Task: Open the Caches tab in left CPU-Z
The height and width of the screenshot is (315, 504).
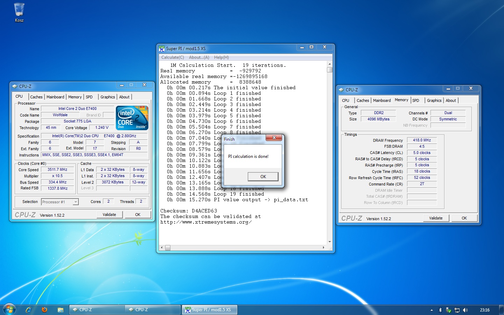Action: click(36, 97)
